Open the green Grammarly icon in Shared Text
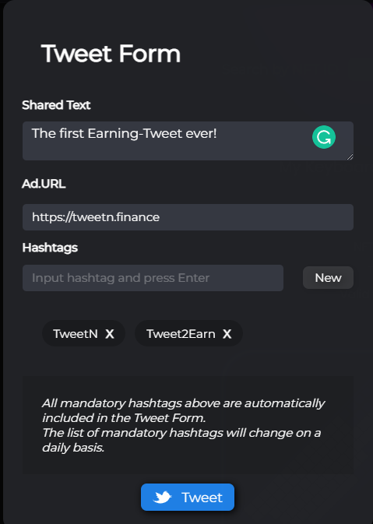Viewport: 373px width, 524px height. [323, 137]
